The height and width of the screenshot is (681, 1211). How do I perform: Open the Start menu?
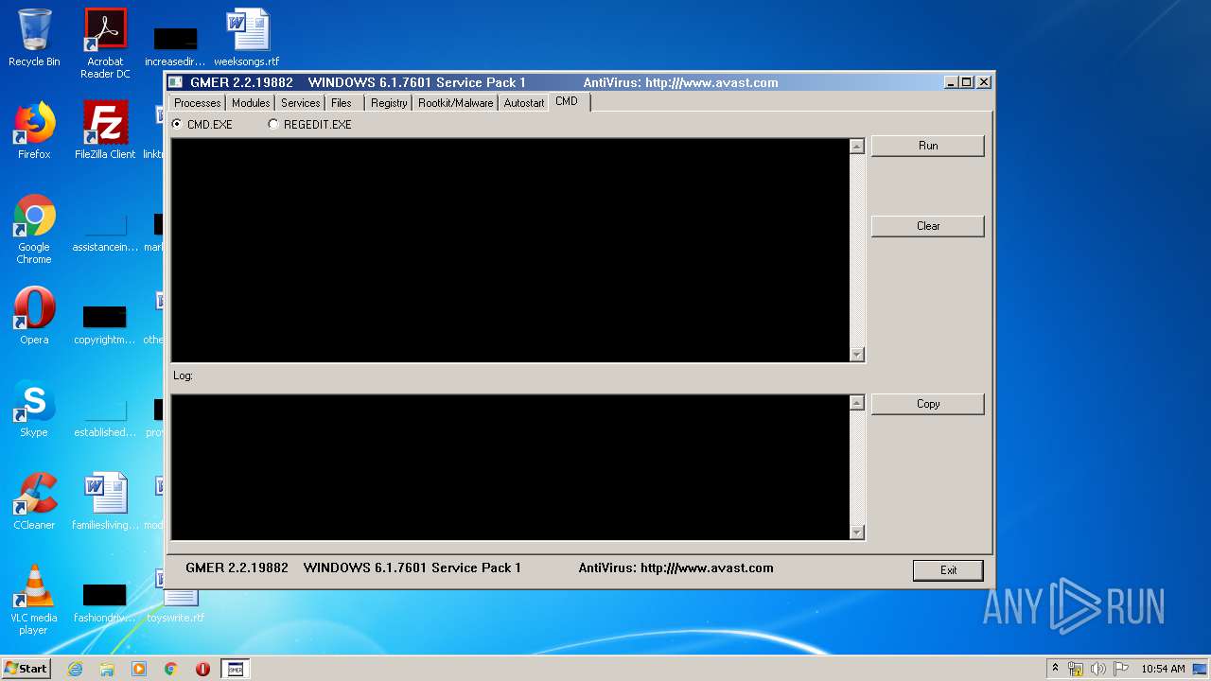click(x=26, y=668)
